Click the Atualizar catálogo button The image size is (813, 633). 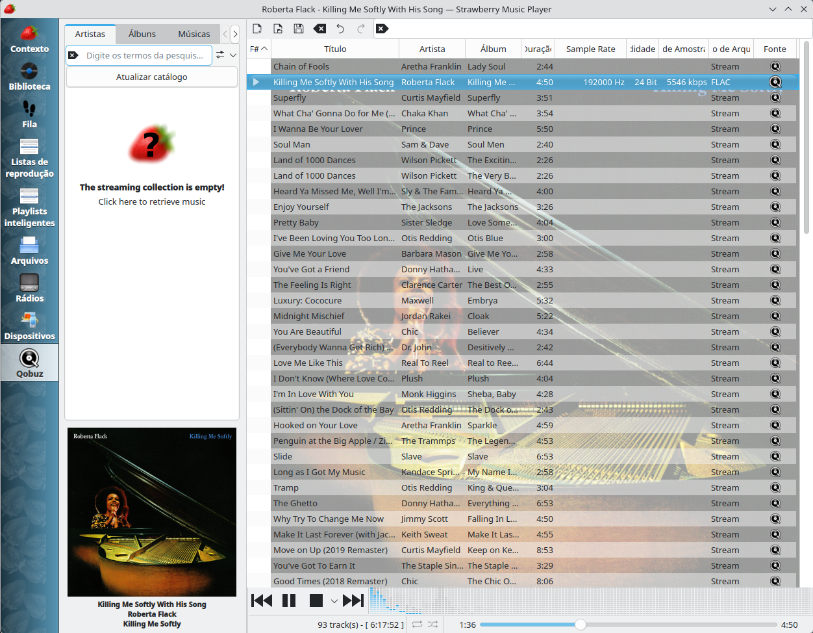pyautogui.click(x=152, y=77)
